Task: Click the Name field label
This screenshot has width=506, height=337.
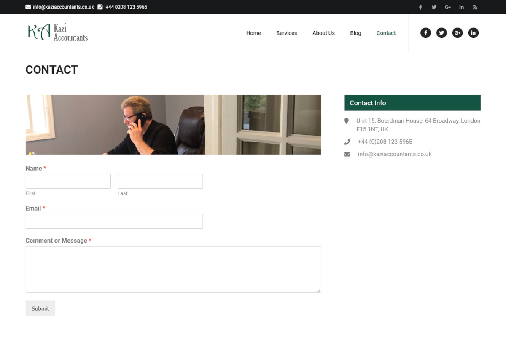Action: coord(36,168)
